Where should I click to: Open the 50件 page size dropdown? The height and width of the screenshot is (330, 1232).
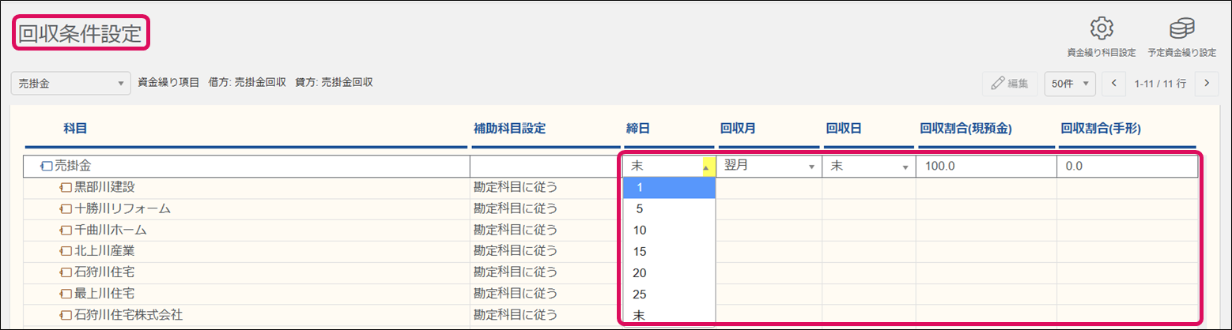coord(1070,83)
